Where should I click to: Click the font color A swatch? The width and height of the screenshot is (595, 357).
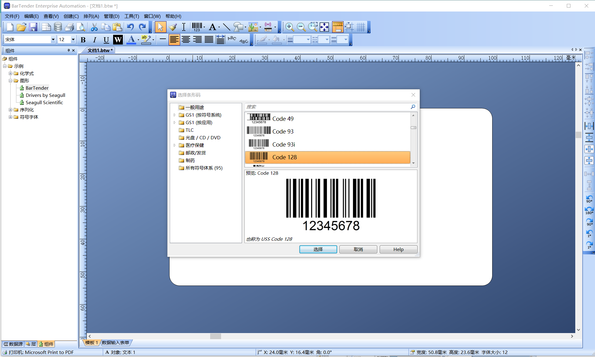tap(131, 40)
